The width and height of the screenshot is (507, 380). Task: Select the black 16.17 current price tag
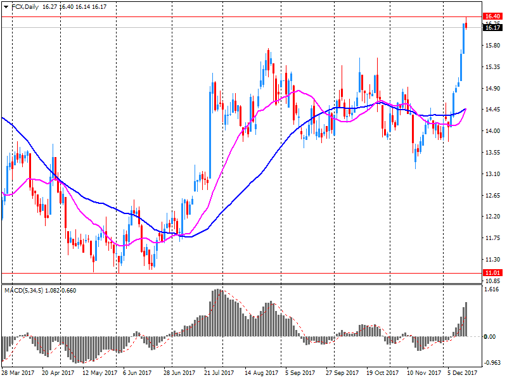click(491, 27)
